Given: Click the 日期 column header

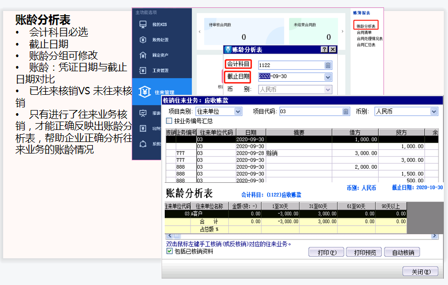Looking at the screenshot, I should click(251, 133).
